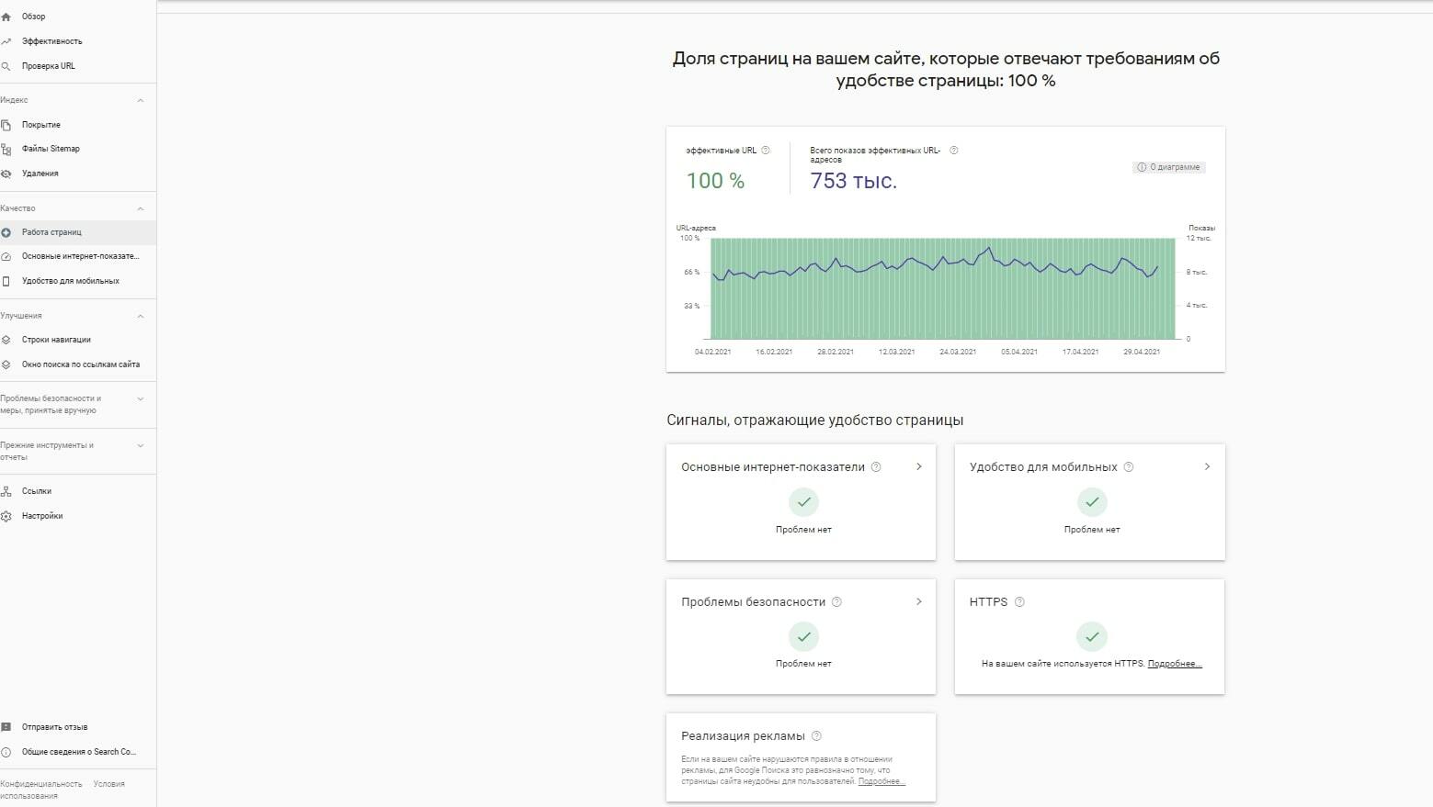
Task: Toggle the эффективные URL 100 % metric
Action: (x=727, y=168)
